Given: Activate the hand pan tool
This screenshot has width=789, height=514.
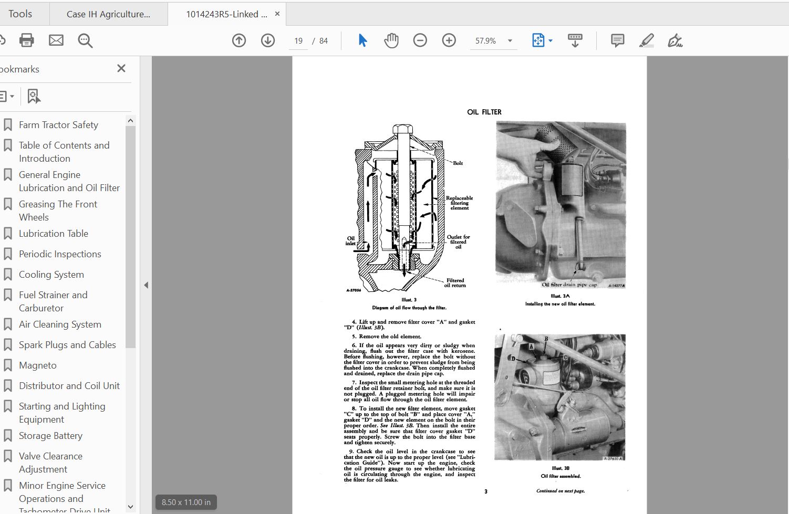Looking at the screenshot, I should (391, 40).
